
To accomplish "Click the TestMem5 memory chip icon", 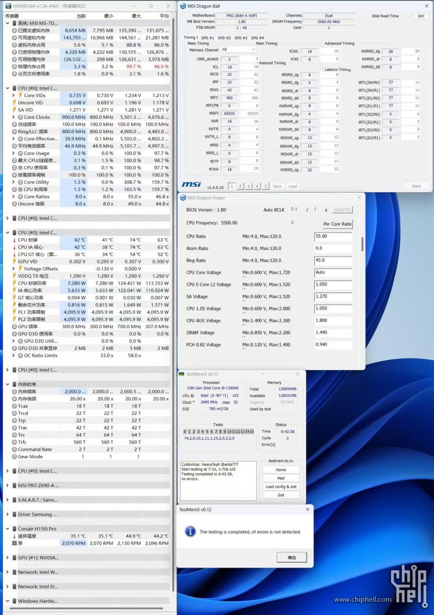I will point(182,374).
